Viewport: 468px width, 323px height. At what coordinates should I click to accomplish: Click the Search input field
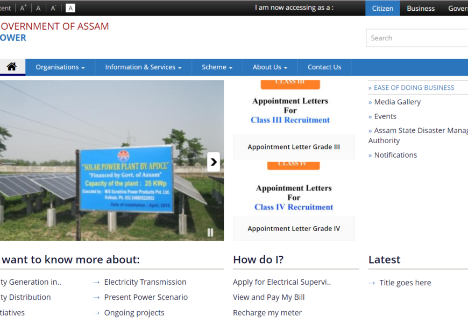(417, 38)
